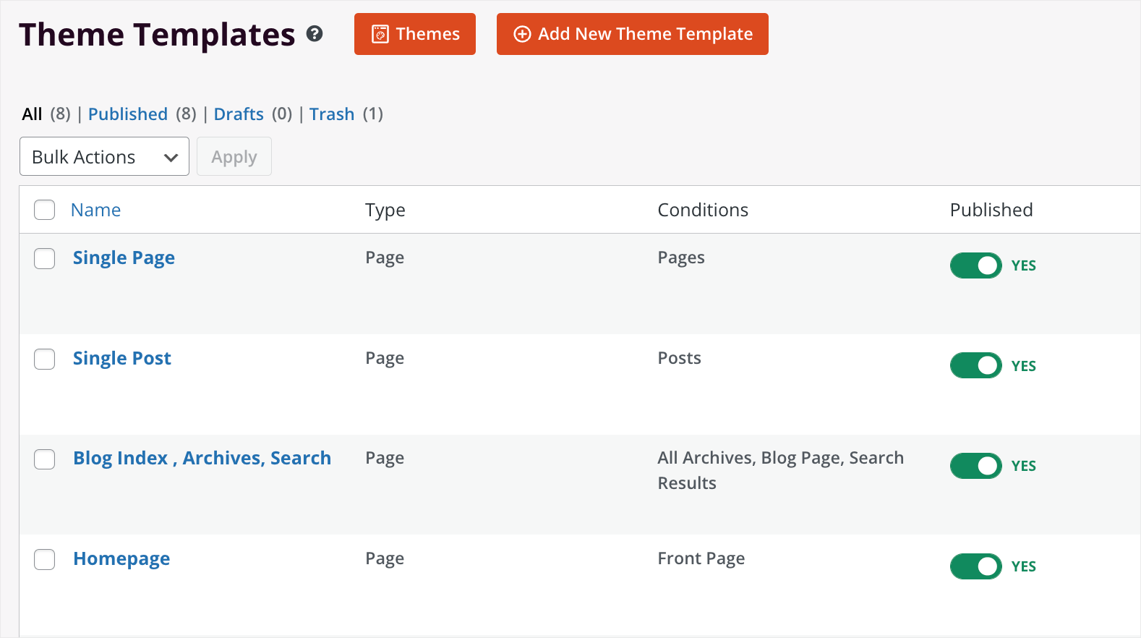The height and width of the screenshot is (638, 1141).
Task: Click the Apply button
Action: click(234, 156)
